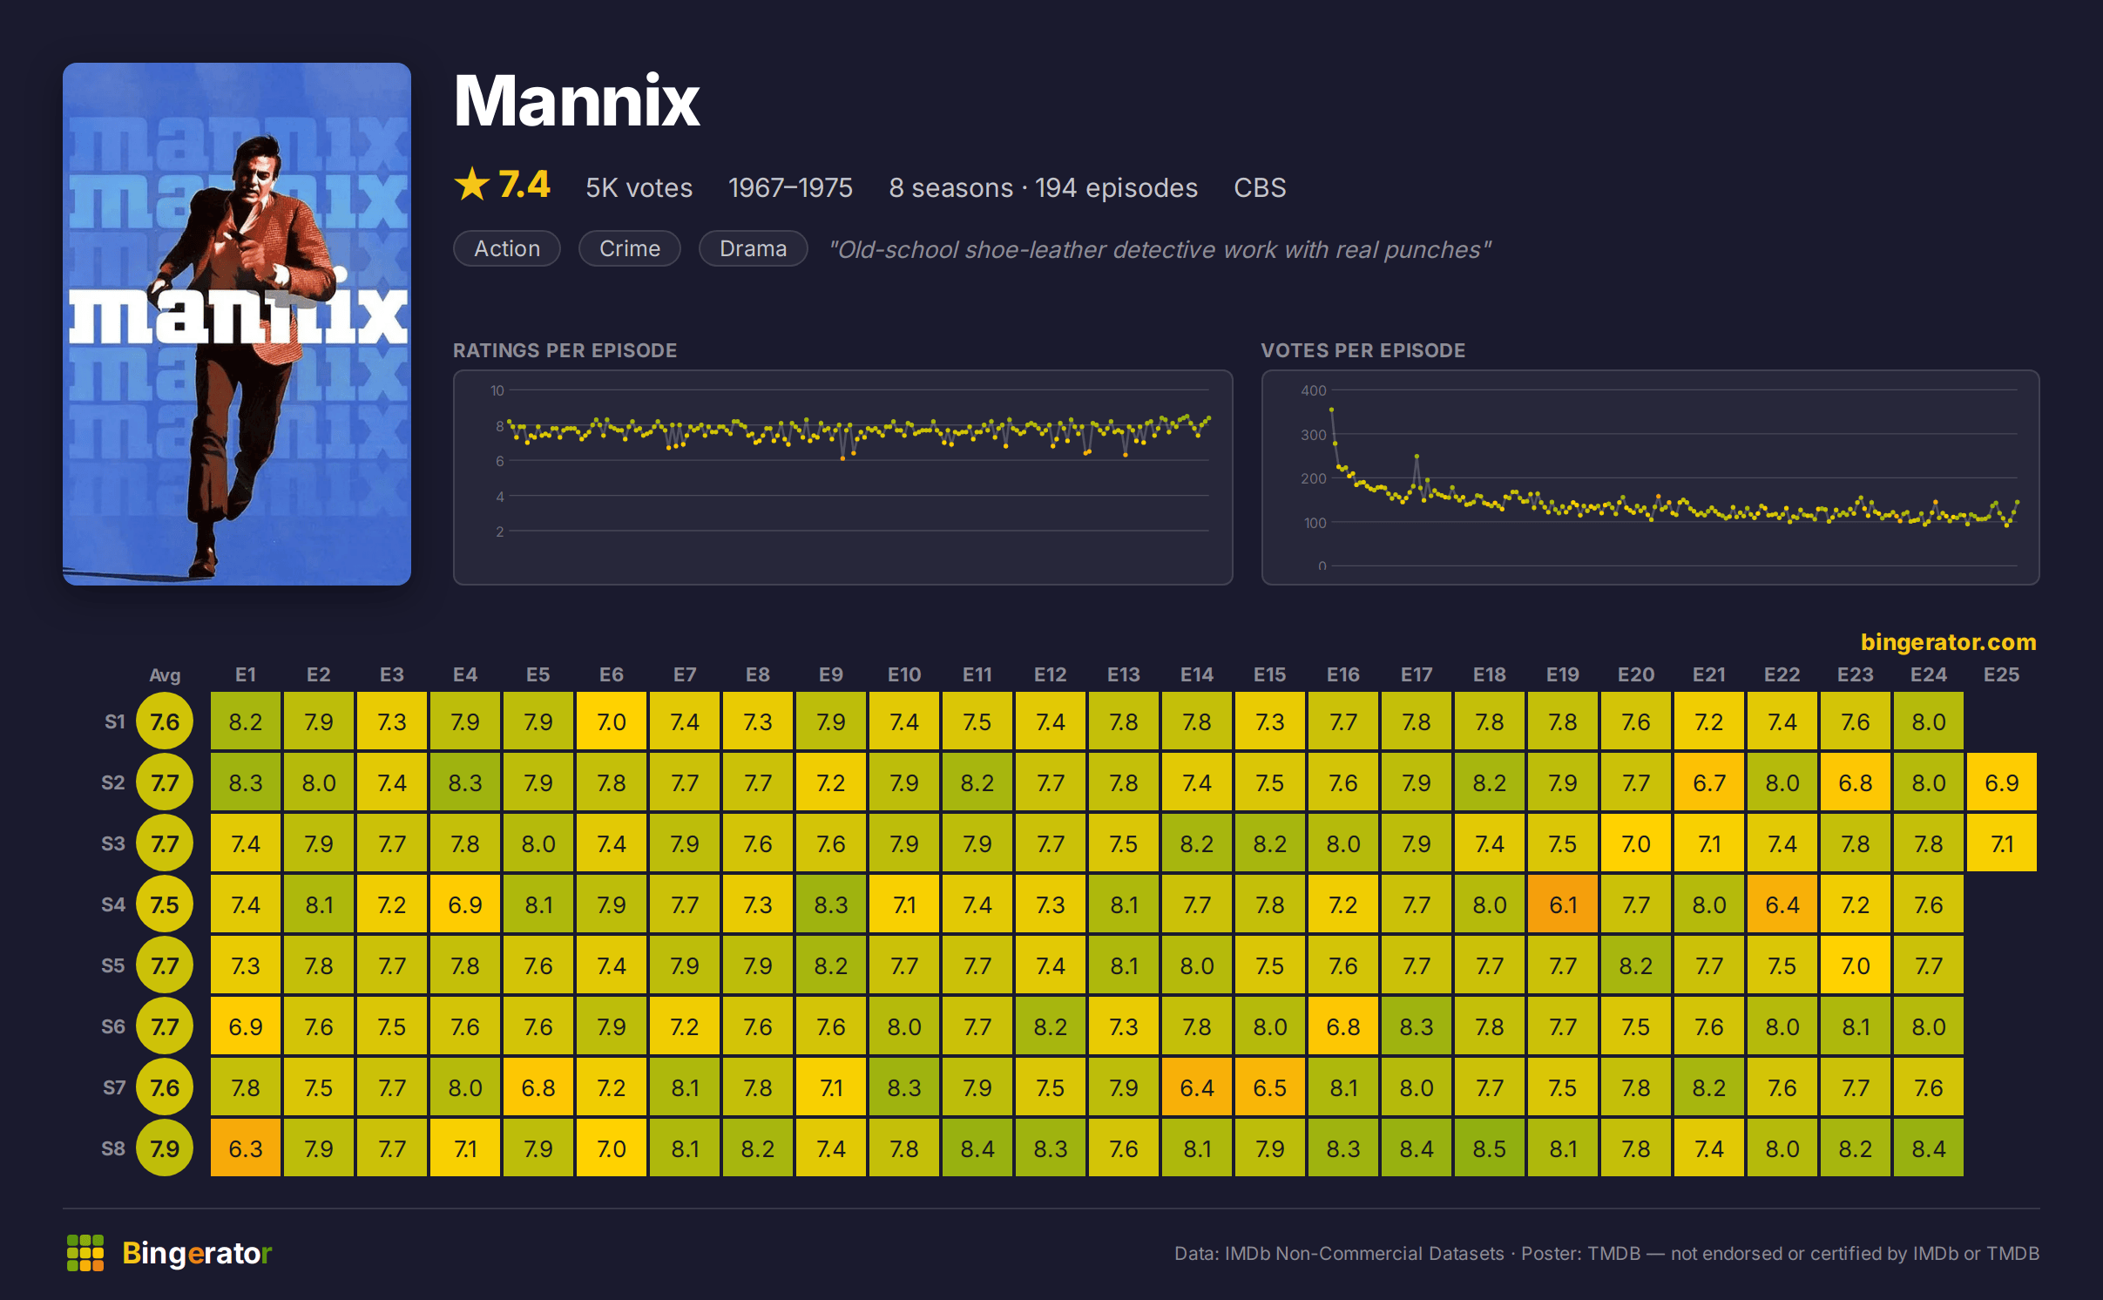Click the Ratings Per Episode chart

pyautogui.click(x=843, y=477)
